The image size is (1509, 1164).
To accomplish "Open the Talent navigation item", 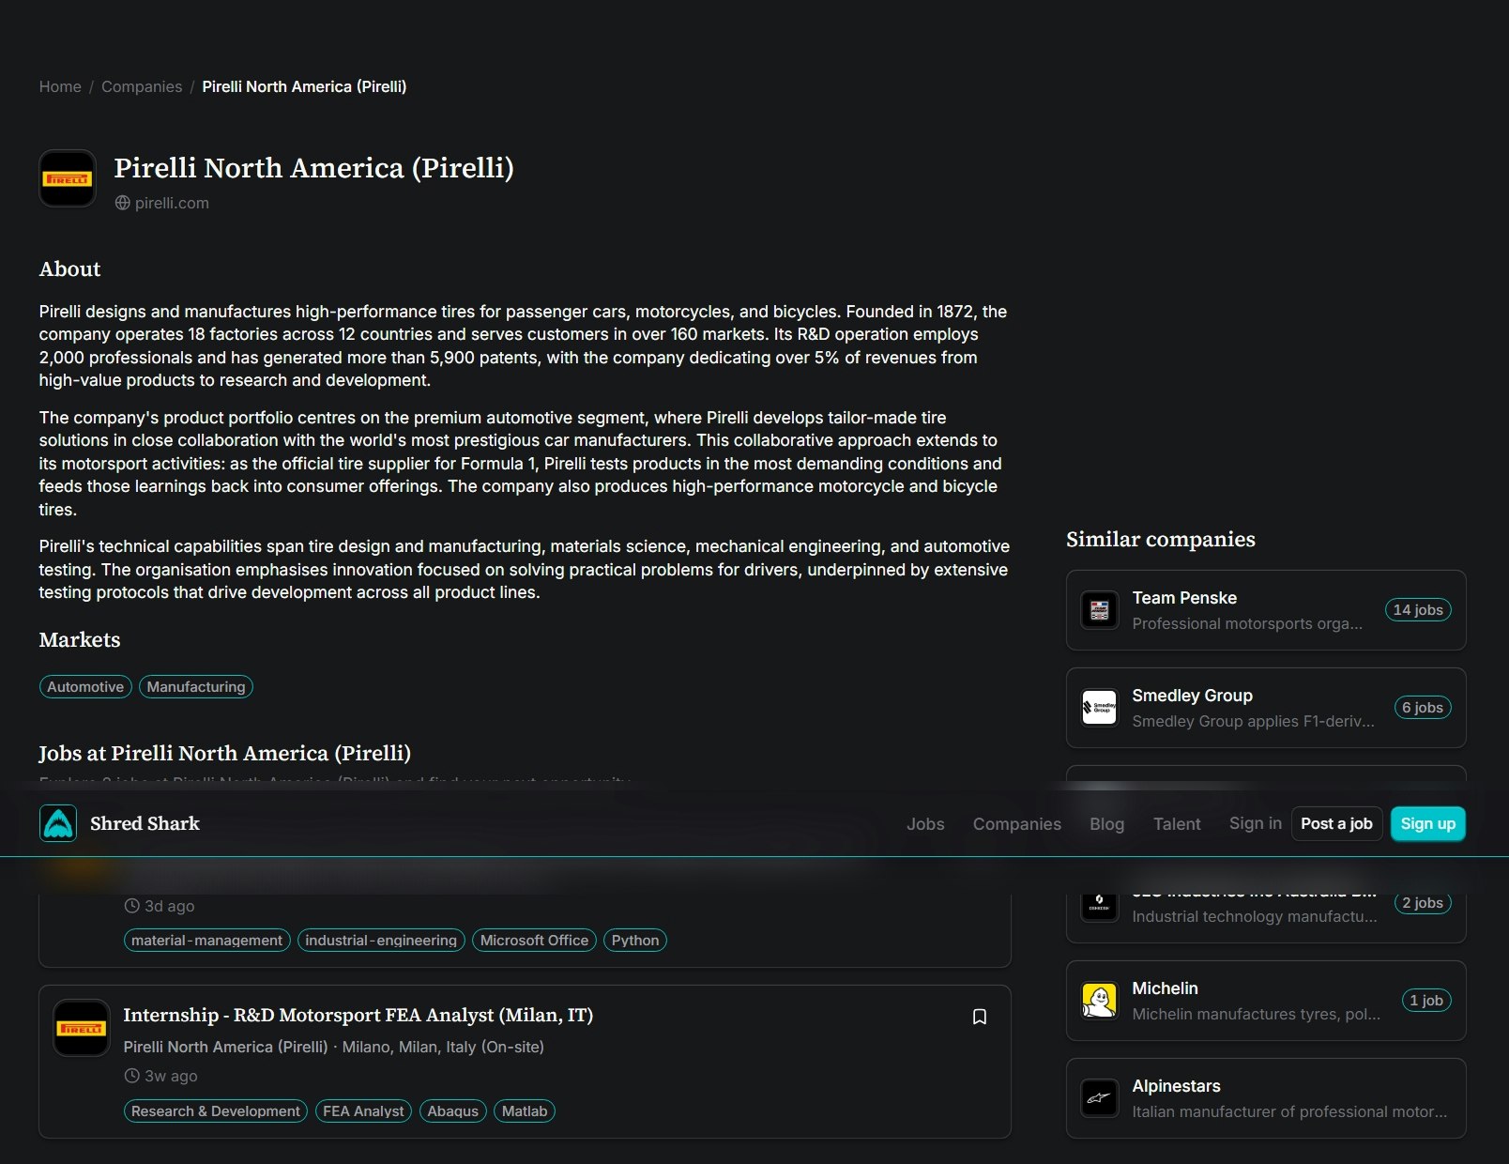I will pos(1177,823).
